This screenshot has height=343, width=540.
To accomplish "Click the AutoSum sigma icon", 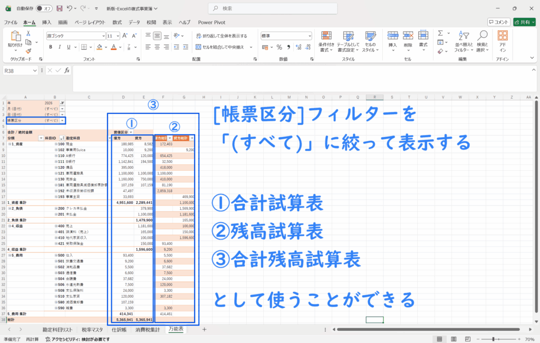I will [x=440, y=34].
